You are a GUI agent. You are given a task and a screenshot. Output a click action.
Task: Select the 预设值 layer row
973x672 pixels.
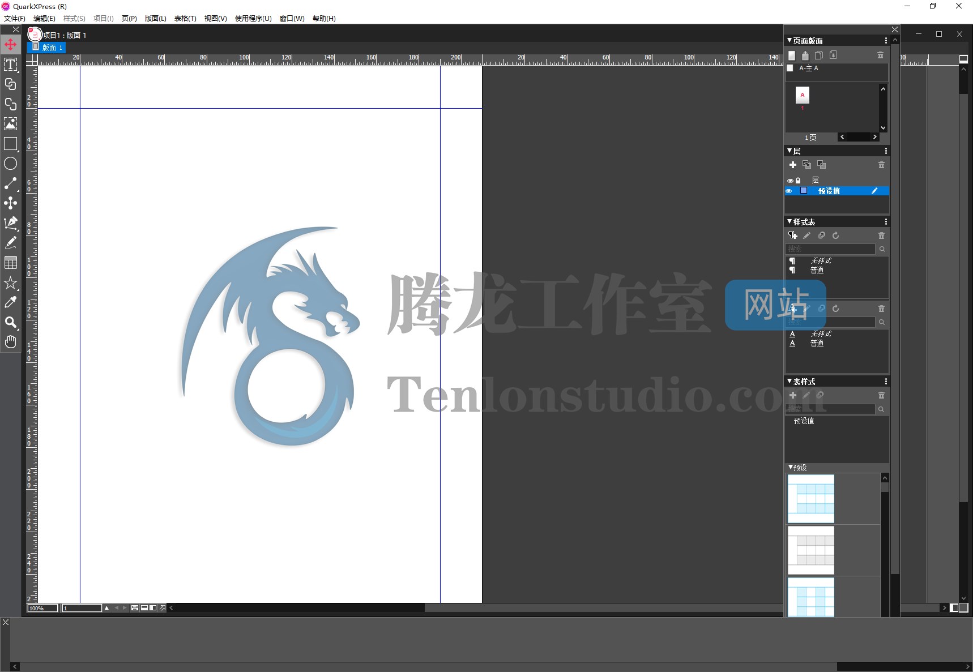pos(837,191)
